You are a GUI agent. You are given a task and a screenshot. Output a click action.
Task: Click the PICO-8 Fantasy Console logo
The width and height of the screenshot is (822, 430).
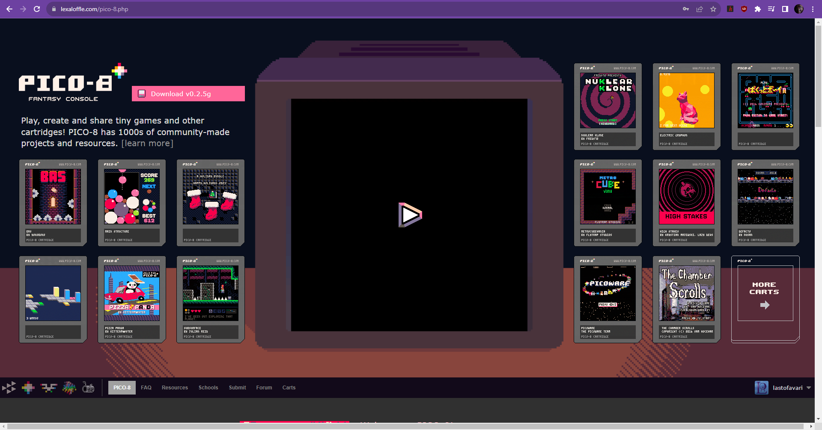pyautogui.click(x=73, y=82)
